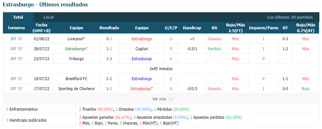Click Ver más text to show more

point(159,99)
